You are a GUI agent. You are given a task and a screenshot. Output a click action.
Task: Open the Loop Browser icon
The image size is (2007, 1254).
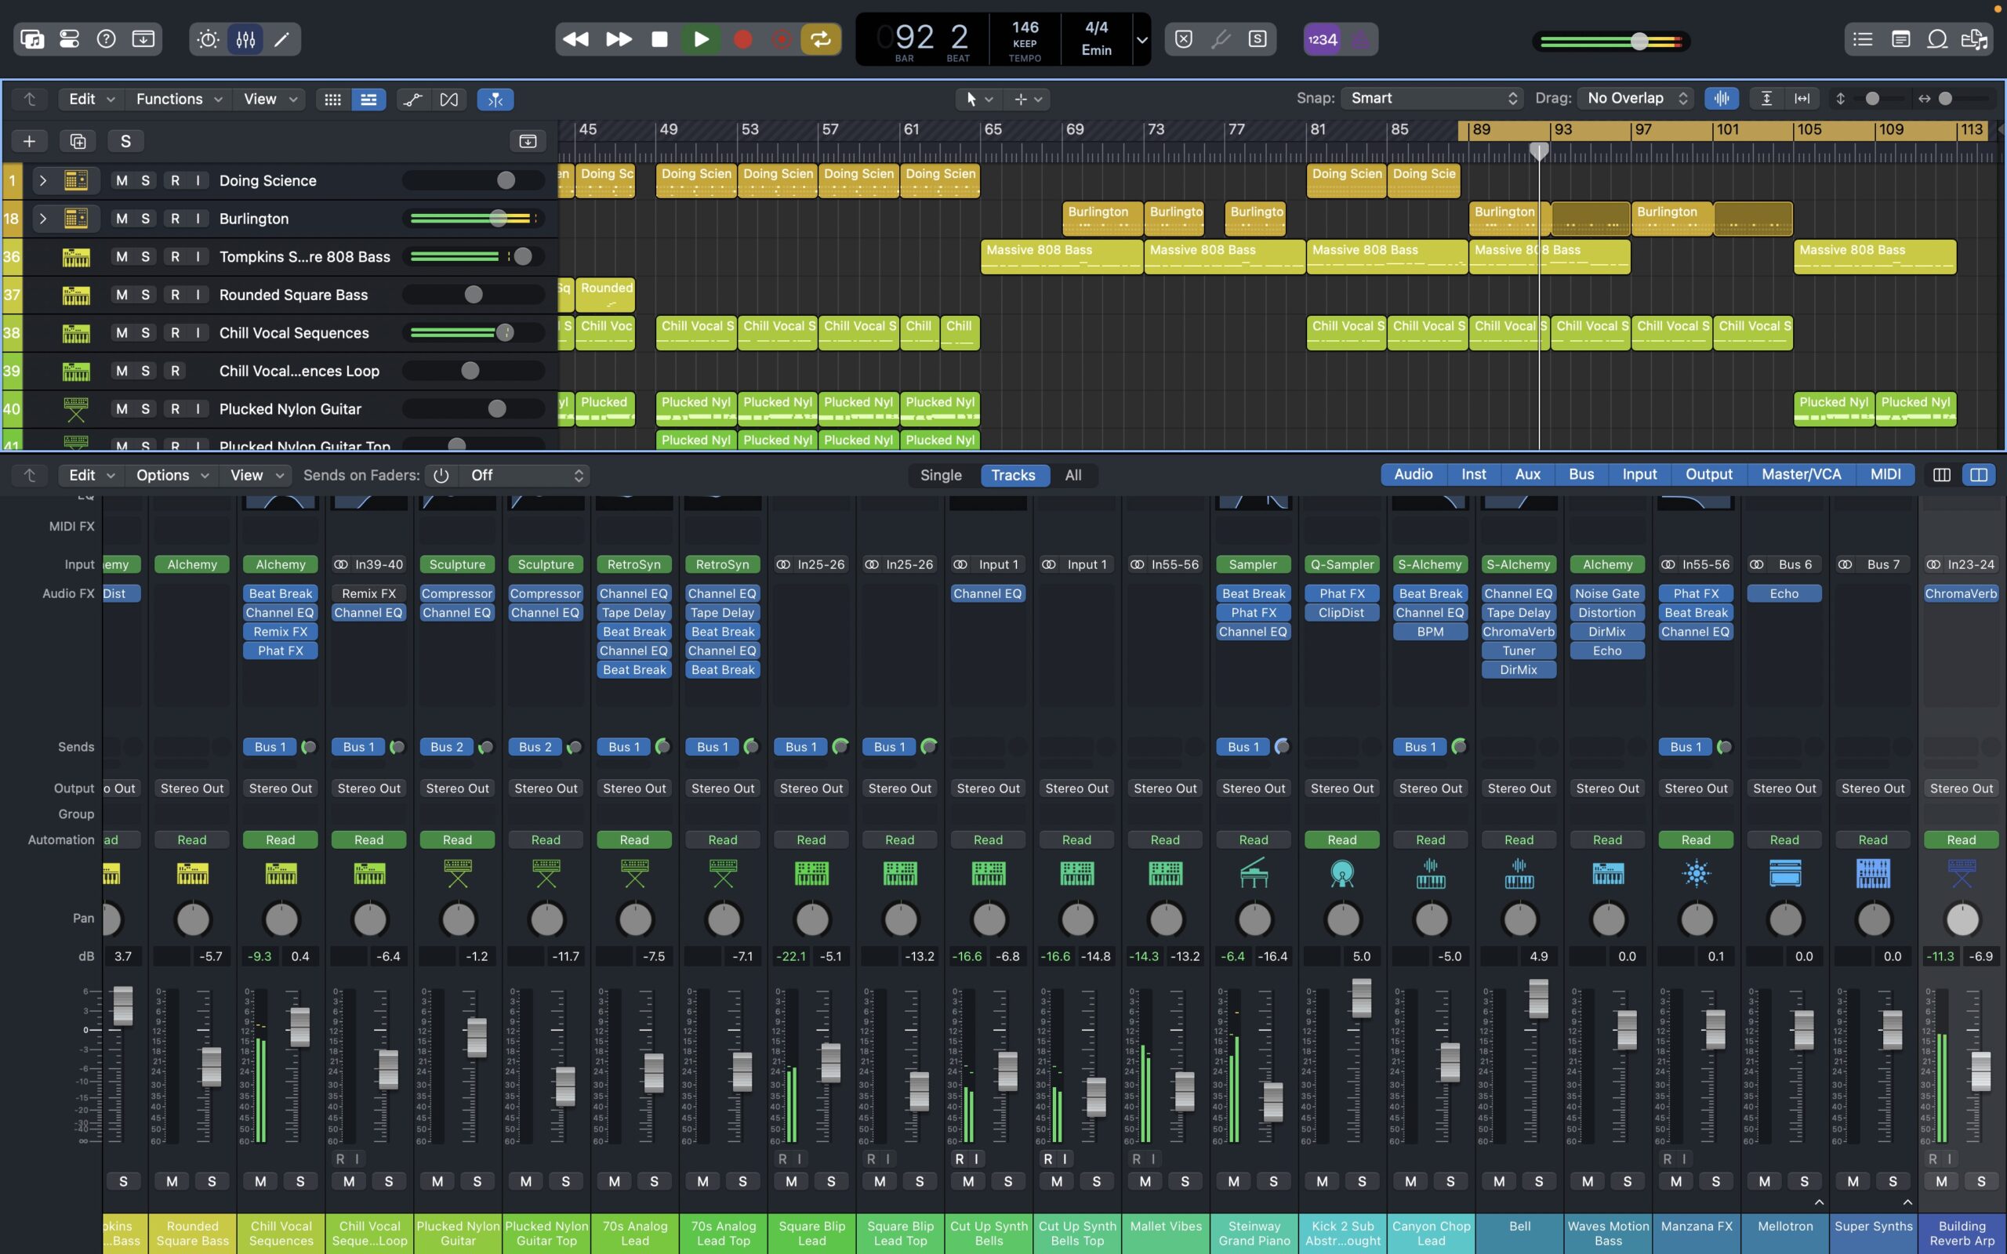1936,39
